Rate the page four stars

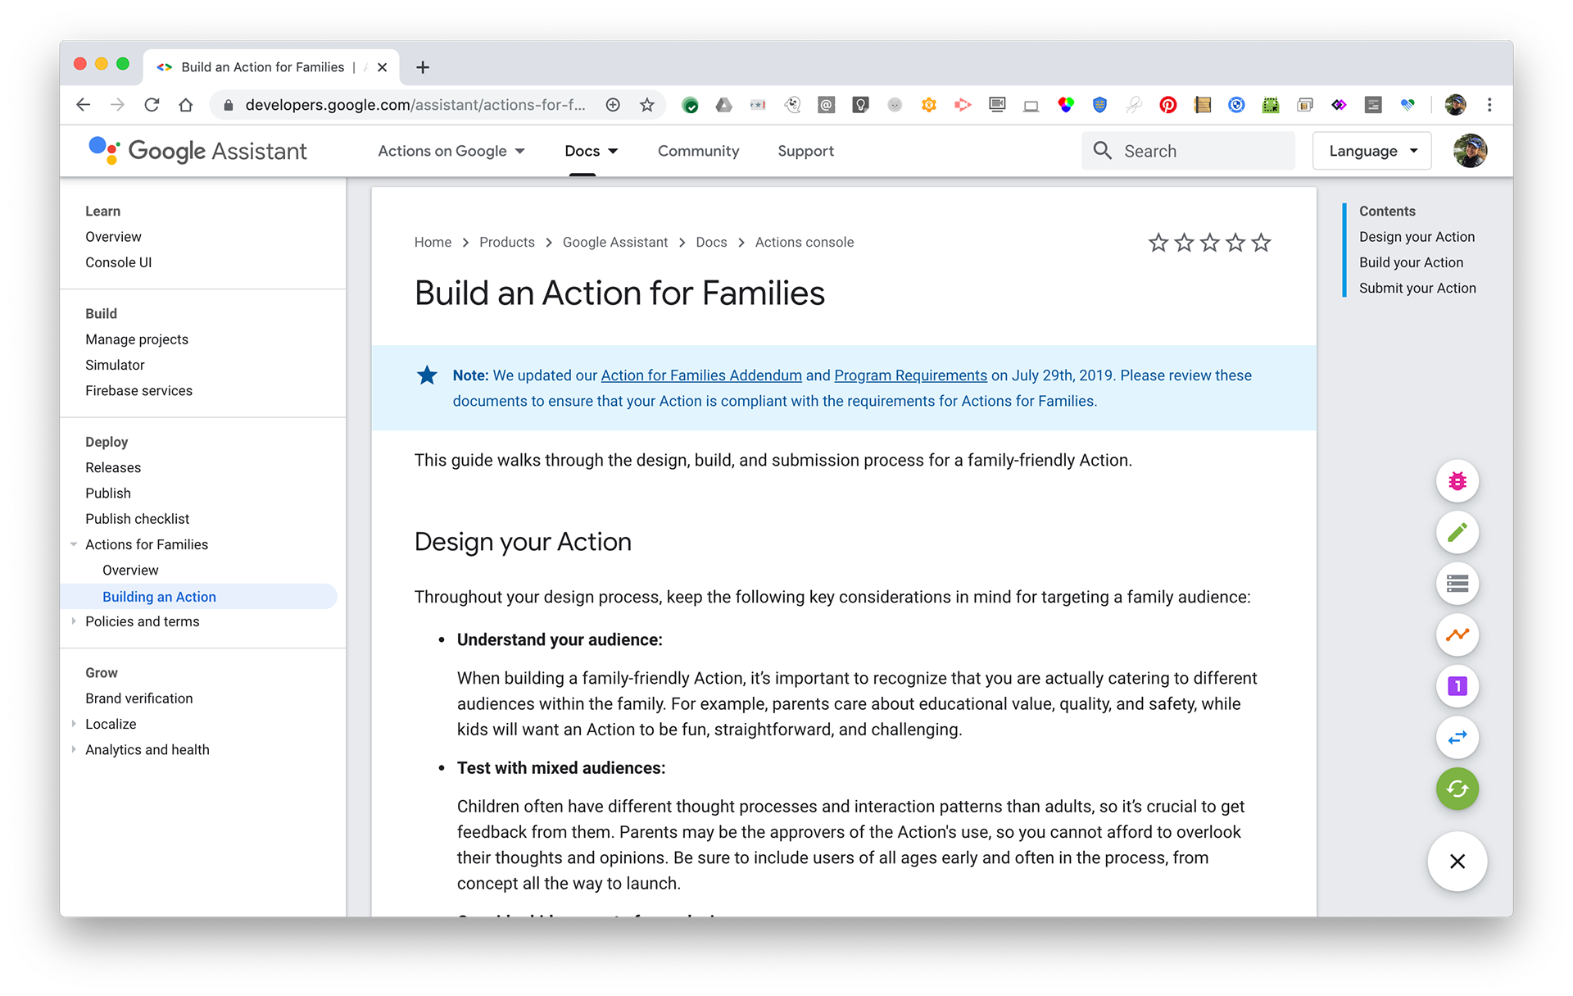(x=1235, y=243)
